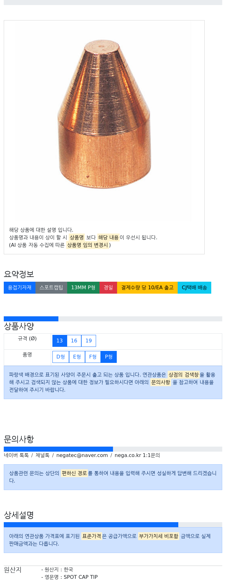This screenshot has height=581, width=226.
Task: Click the CJ택배 배송 shipping badge
Action: pyautogui.click(x=194, y=288)
